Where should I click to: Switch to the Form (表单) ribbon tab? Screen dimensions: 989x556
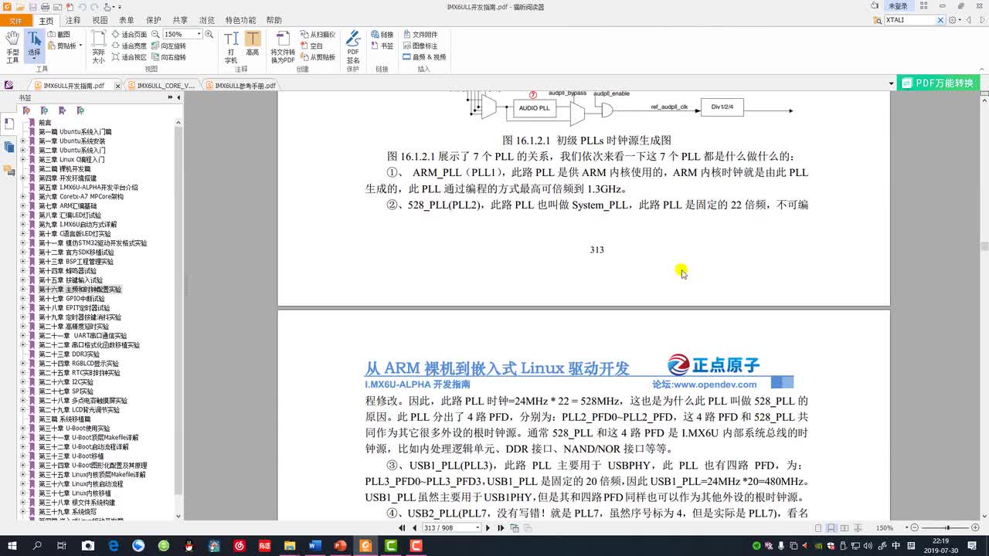126,20
